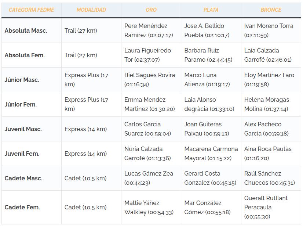Click gold winner Mattie Yáñez Walkley
This screenshot has width=303, height=227.
point(148,207)
